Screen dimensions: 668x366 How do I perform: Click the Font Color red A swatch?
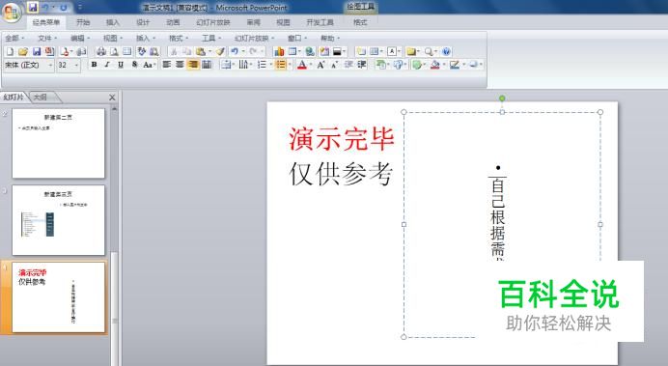301,65
